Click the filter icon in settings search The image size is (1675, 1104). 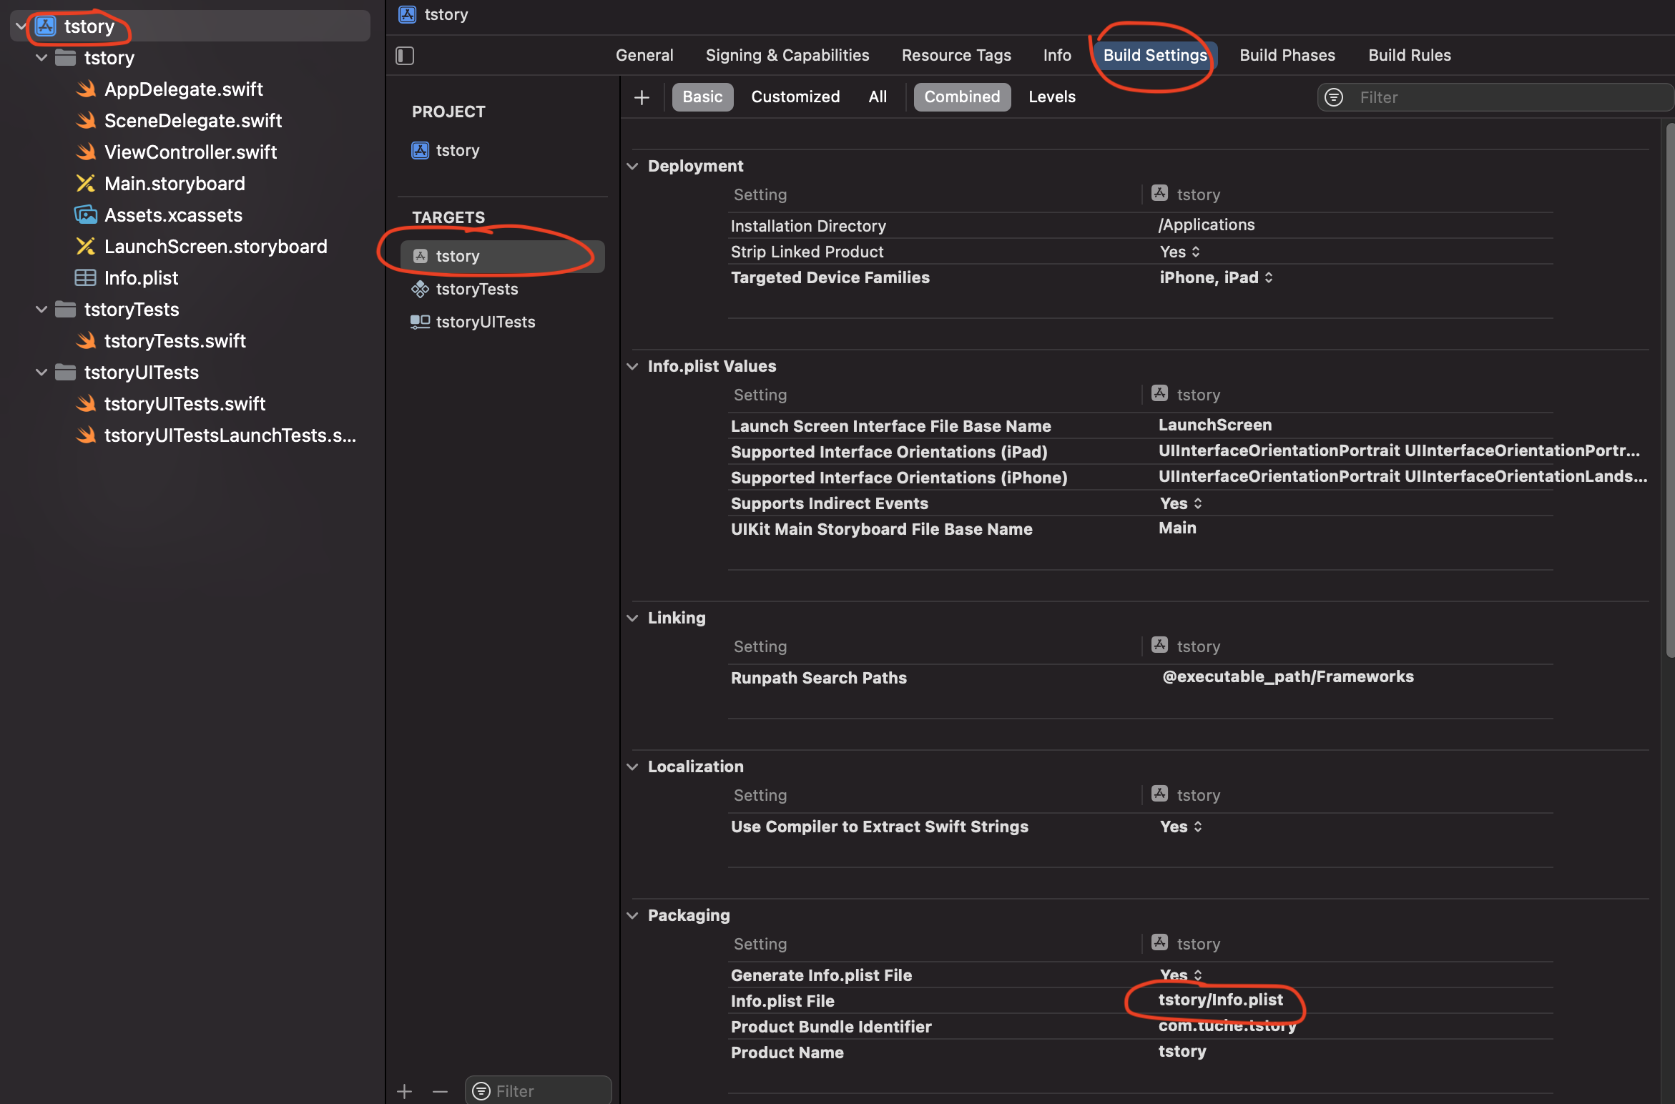(x=1334, y=97)
